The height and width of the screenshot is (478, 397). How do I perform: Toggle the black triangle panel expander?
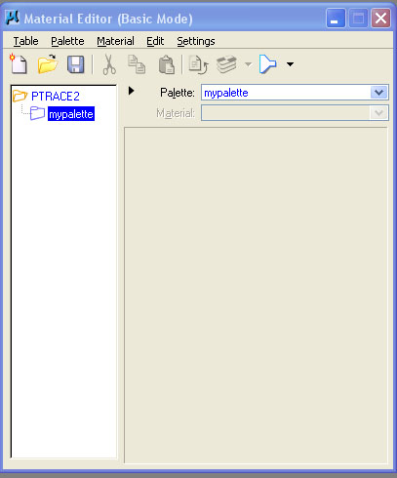click(x=131, y=91)
